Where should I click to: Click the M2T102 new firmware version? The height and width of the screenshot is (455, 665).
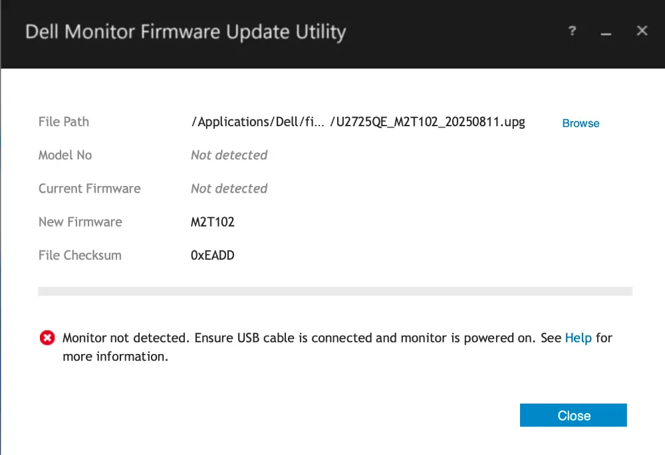coord(213,222)
